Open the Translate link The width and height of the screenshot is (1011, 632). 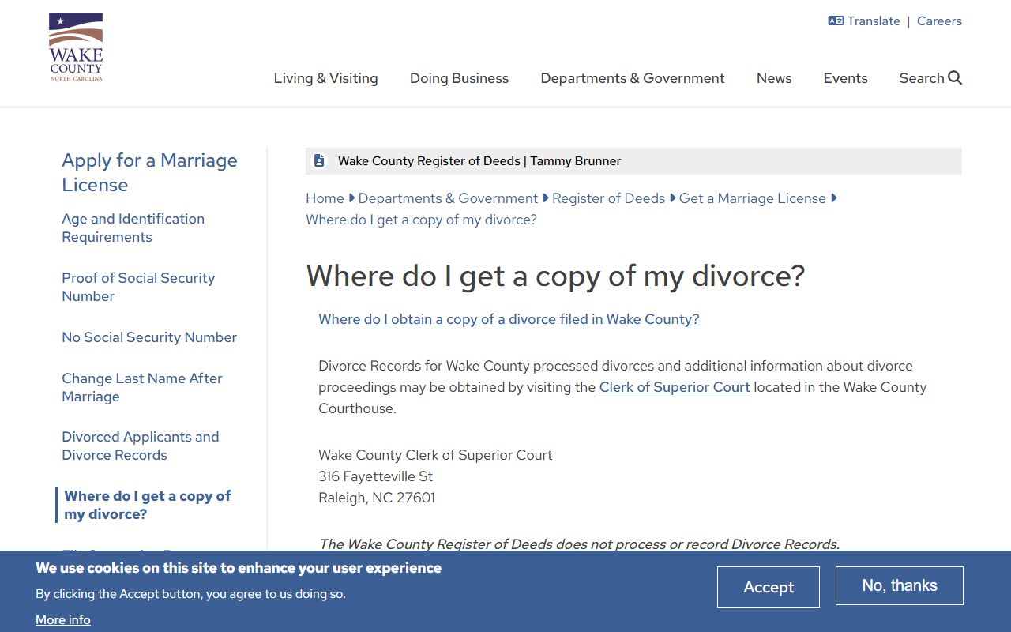tap(874, 21)
